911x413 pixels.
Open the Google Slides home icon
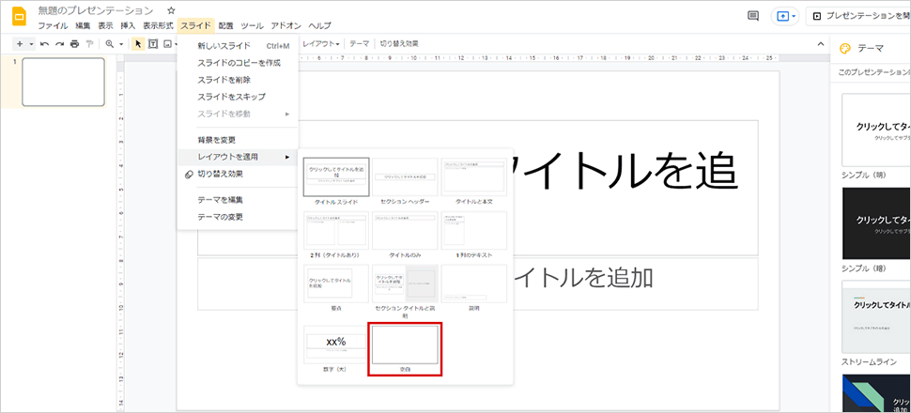click(19, 16)
